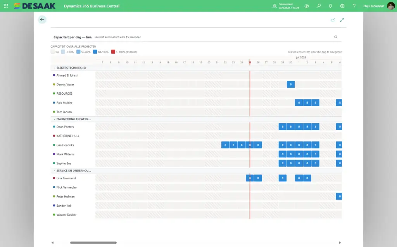The image size is (397, 247).
Task: Click Mark Willems' 8-hour cell on July 3
Action: point(315,154)
